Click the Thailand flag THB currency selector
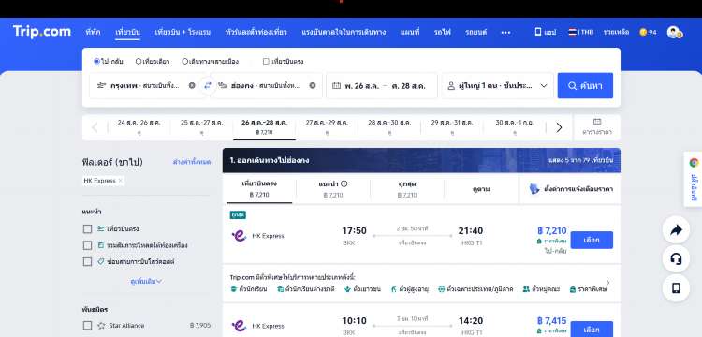 580,32
